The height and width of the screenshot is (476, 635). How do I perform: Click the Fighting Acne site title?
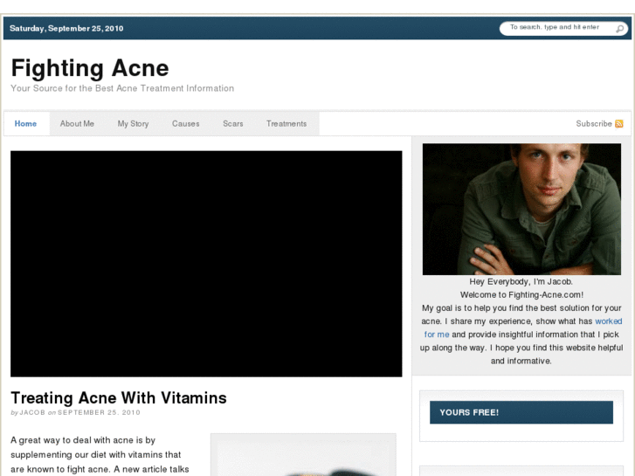90,67
